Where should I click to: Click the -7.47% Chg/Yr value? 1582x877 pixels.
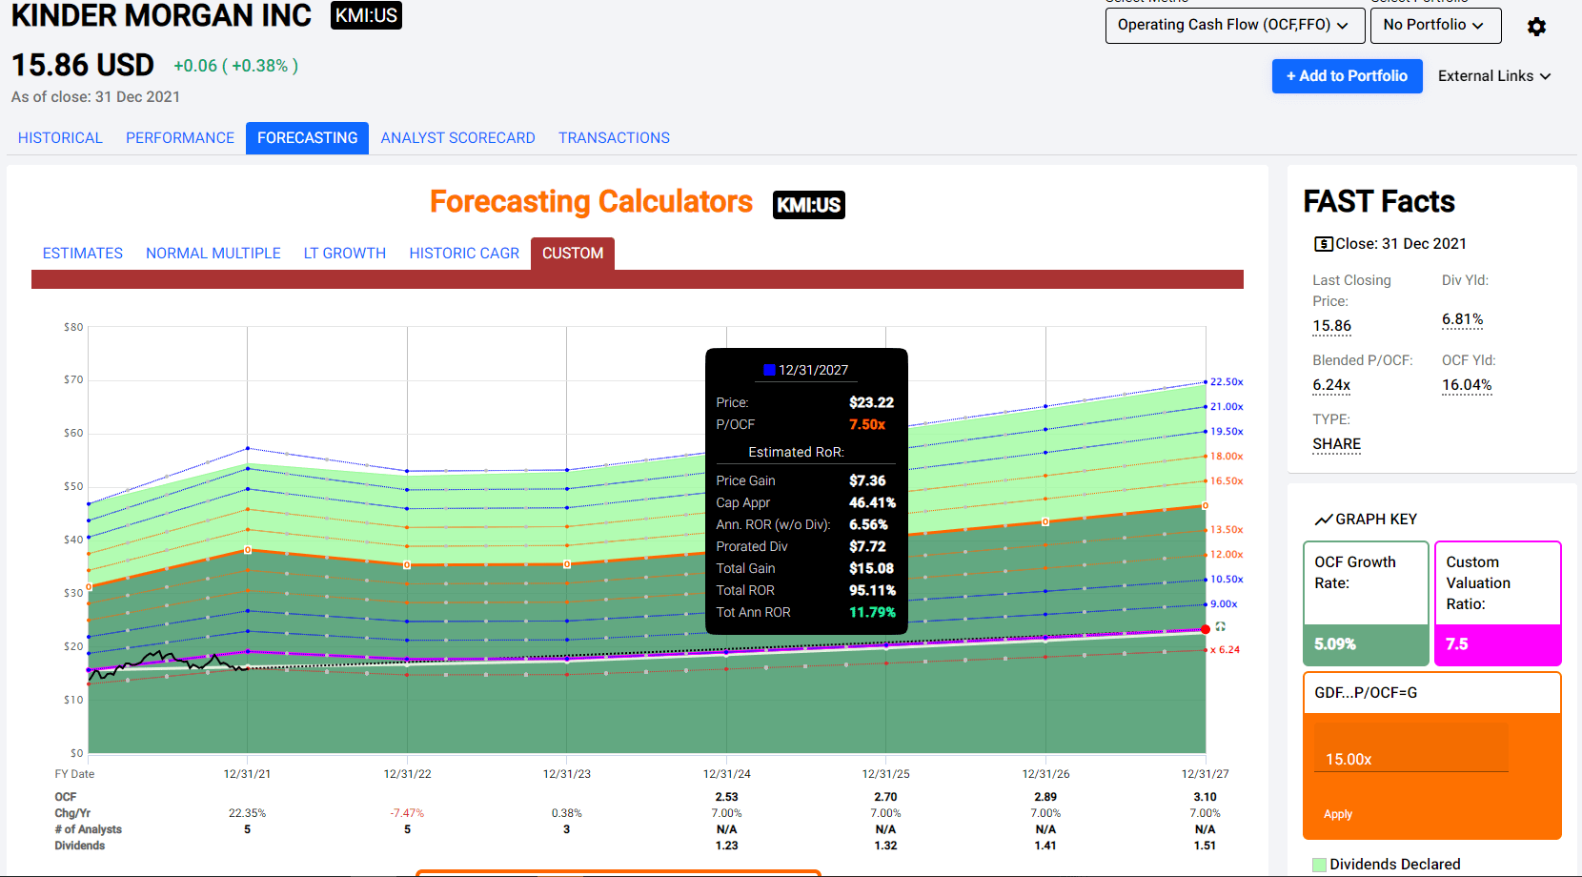click(407, 813)
